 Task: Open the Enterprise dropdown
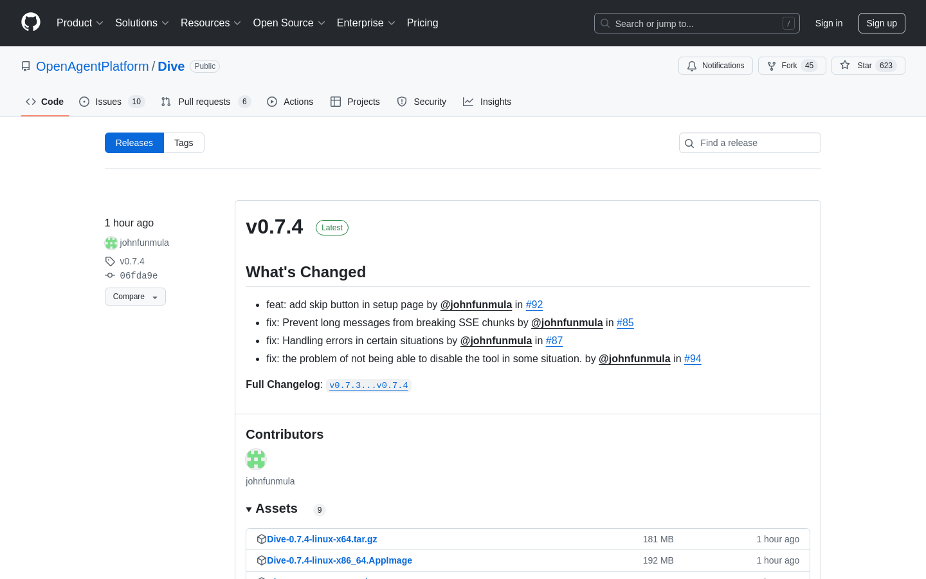click(x=366, y=23)
